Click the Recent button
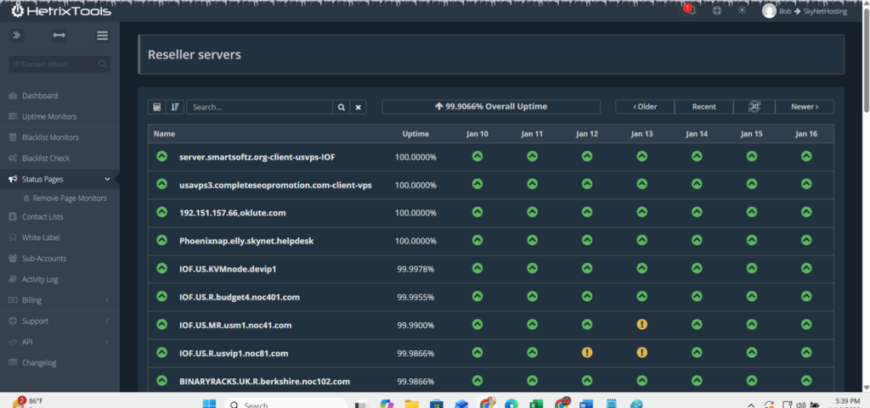Screen dimensions: 870x408 click(704, 107)
